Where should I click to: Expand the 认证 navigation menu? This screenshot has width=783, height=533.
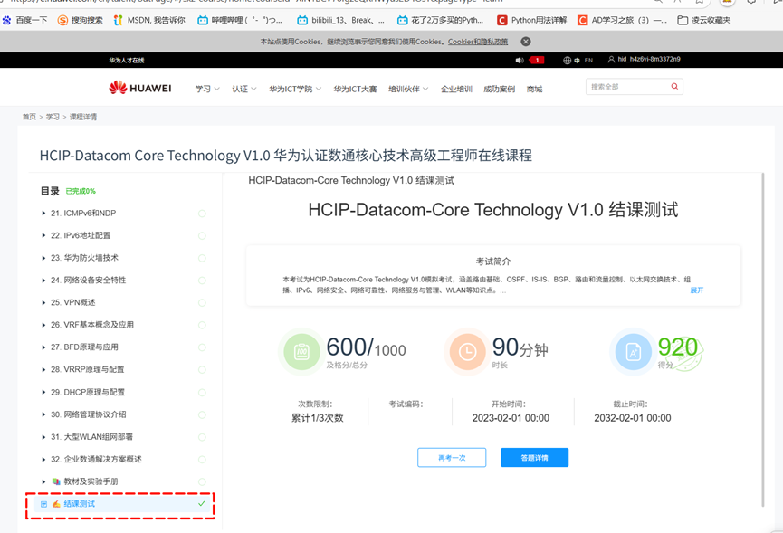244,89
